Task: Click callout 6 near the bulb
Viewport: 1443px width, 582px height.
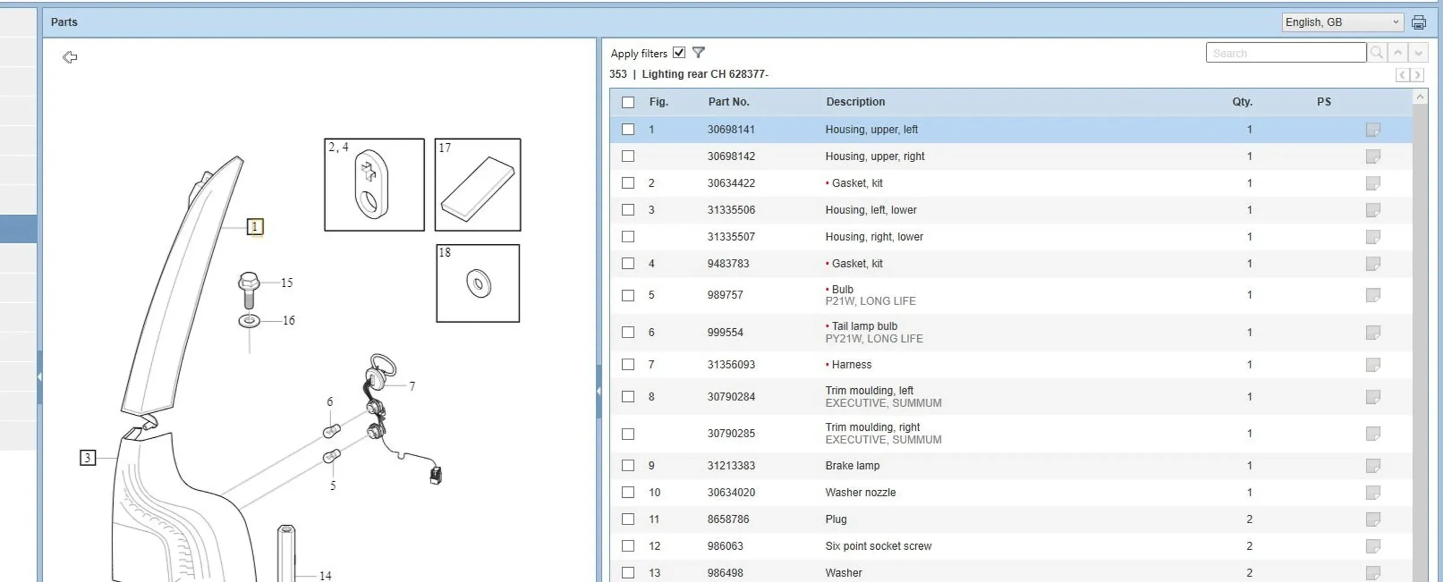Action: [x=330, y=401]
